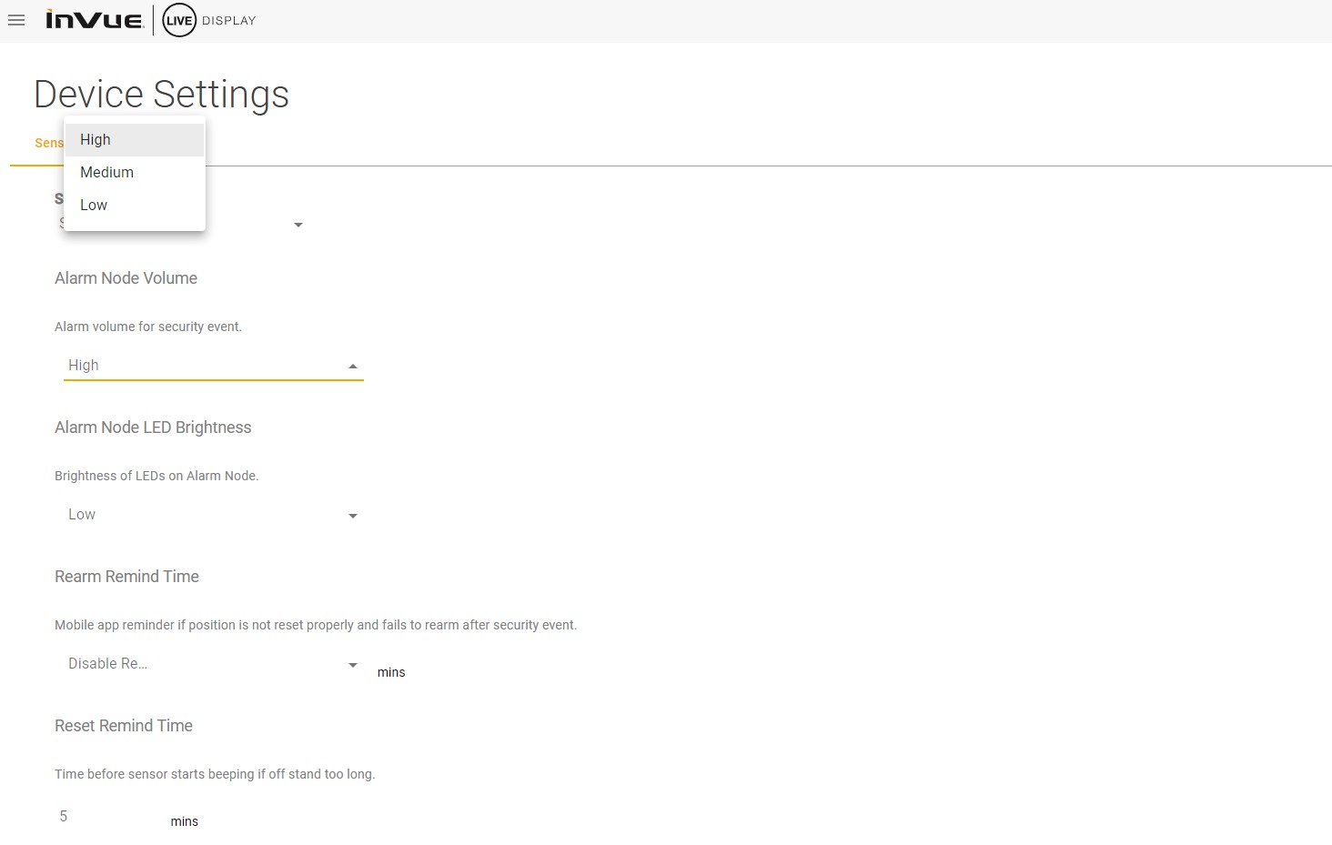This screenshot has width=1332, height=845.
Task: Click the Disable Re… selected value
Action: click(107, 663)
